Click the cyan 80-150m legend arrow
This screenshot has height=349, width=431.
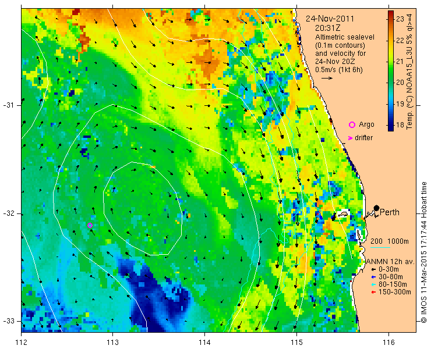(373, 285)
